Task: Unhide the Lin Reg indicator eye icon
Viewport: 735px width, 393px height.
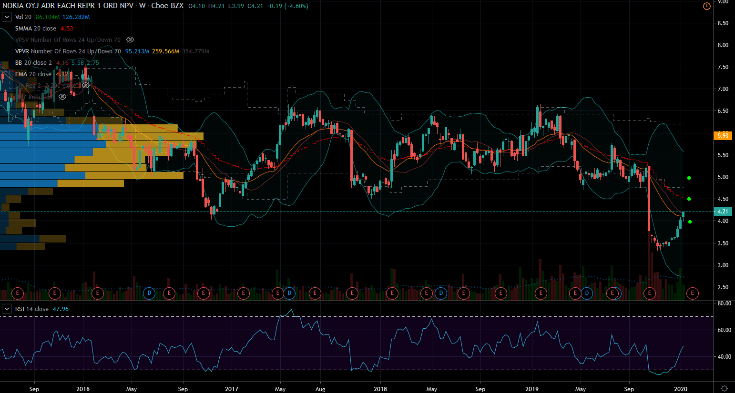Action: coord(86,86)
